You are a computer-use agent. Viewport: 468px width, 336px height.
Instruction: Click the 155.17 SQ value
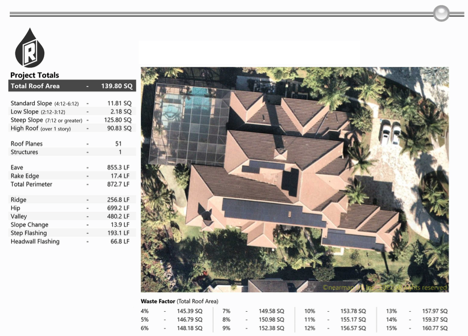(353, 320)
